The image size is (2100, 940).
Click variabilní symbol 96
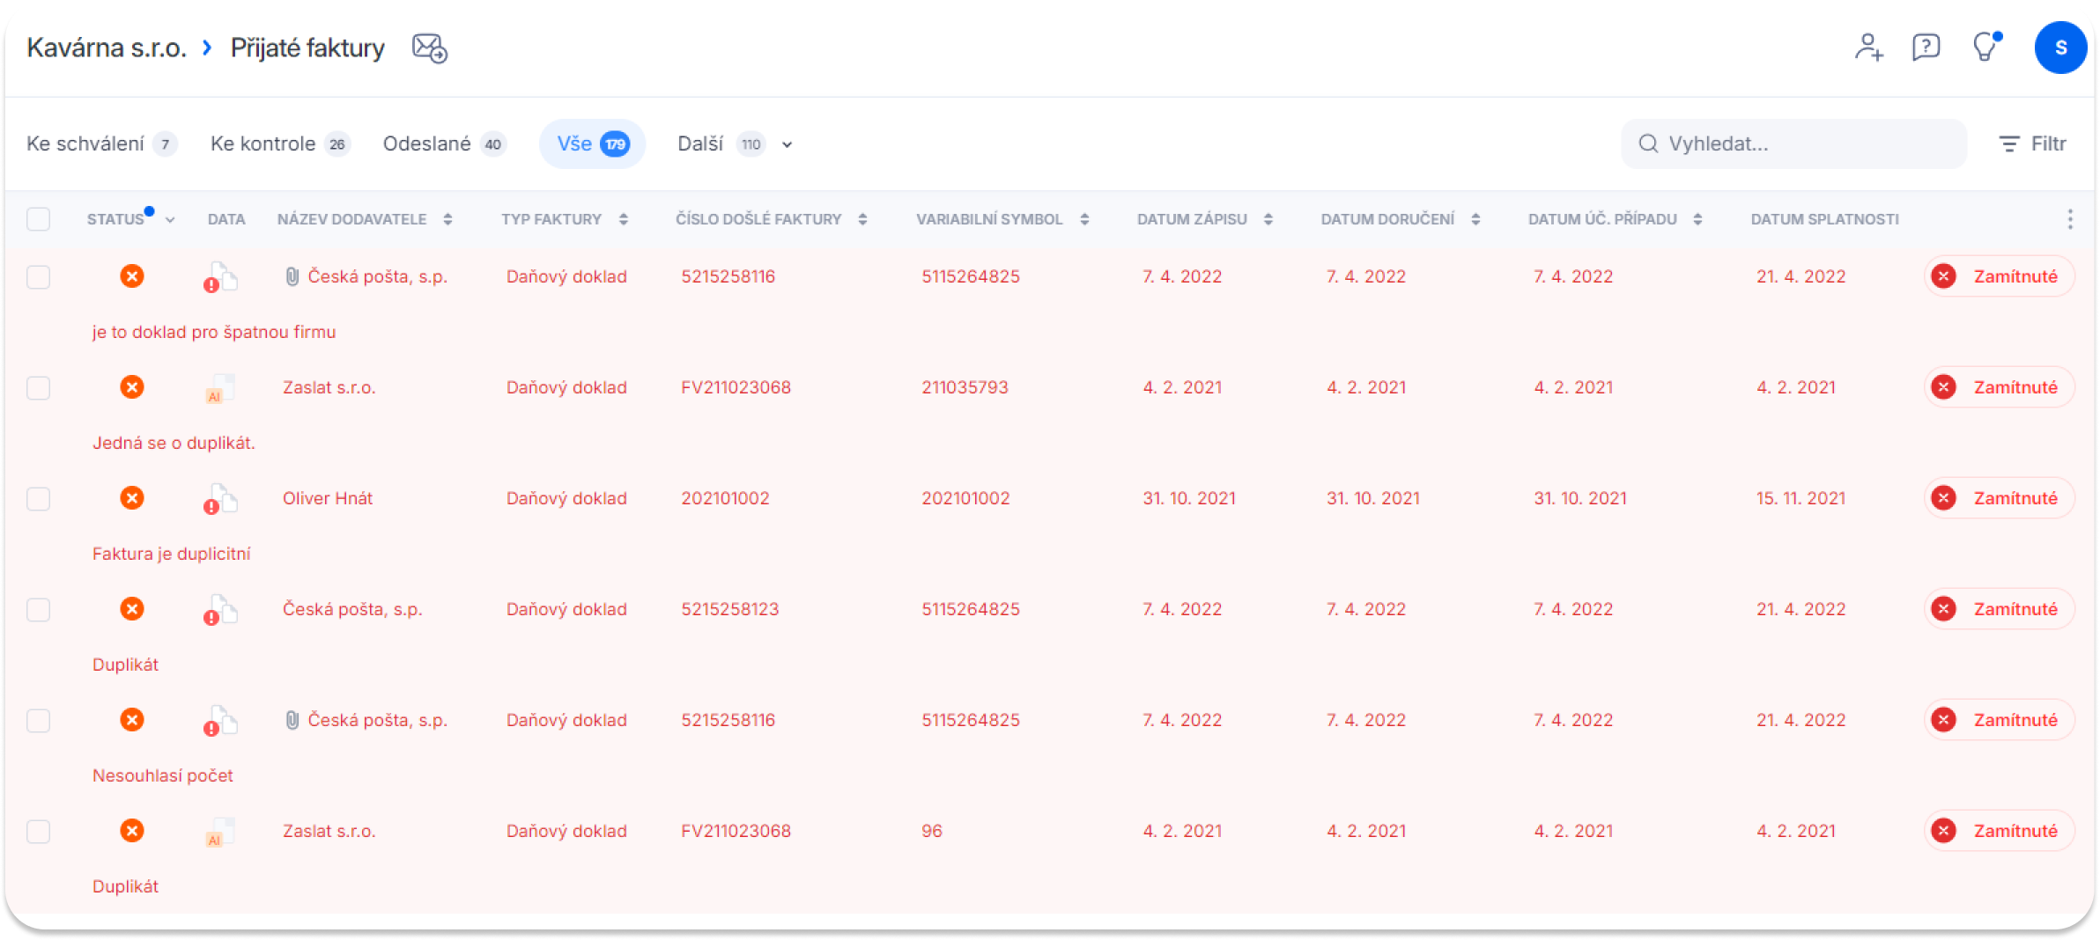coord(932,831)
